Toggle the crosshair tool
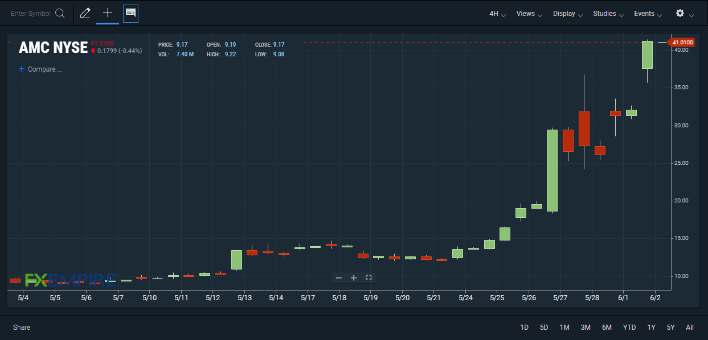The width and height of the screenshot is (708, 340). [x=108, y=13]
